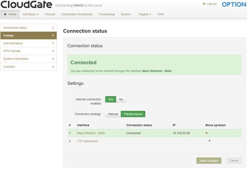Open the Home tab
Screen dimensions: 247x169
[x=10, y=14]
